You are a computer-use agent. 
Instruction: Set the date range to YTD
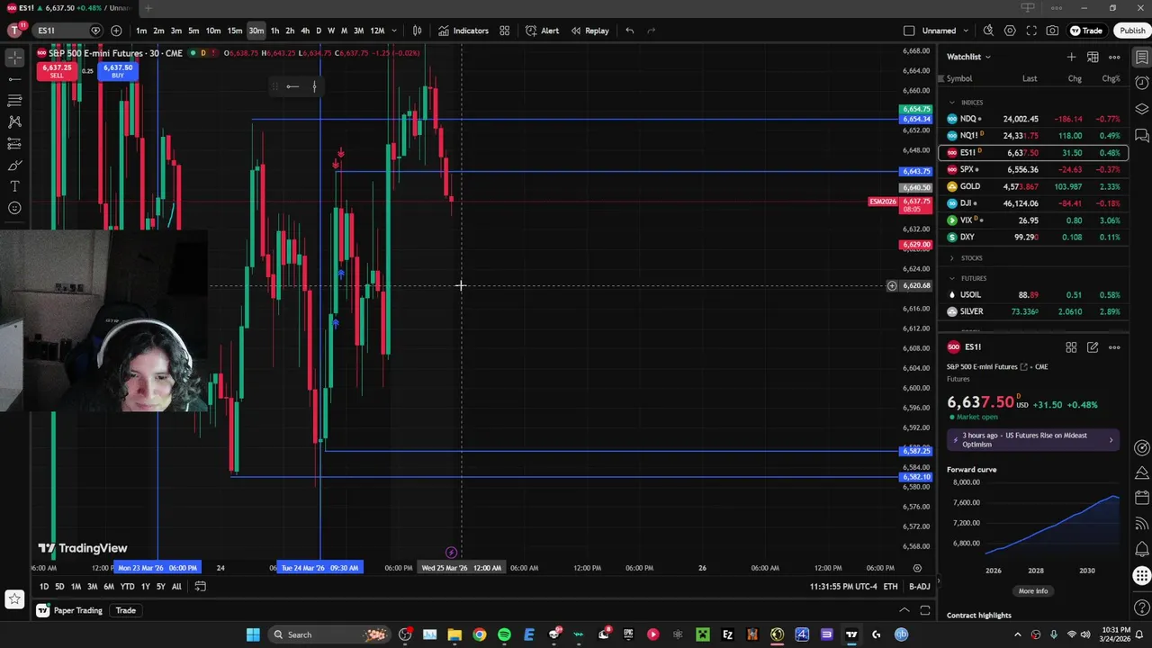[127, 587]
